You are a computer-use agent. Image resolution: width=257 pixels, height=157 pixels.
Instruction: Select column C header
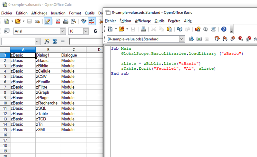pyautogui.click(x=74, y=50)
